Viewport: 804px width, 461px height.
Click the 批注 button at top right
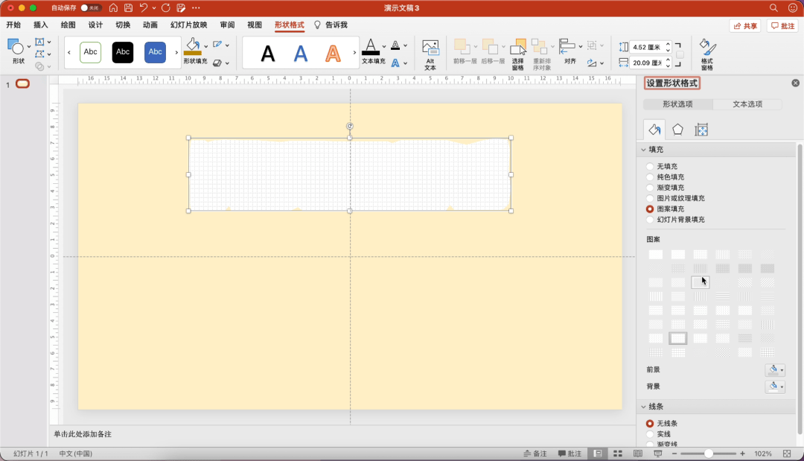(782, 25)
